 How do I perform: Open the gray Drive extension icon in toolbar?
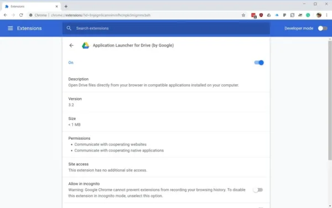click(269, 15)
